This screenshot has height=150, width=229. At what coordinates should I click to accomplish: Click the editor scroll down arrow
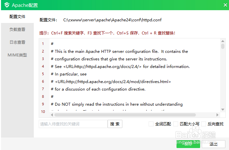pyautogui.click(x=223, y=109)
